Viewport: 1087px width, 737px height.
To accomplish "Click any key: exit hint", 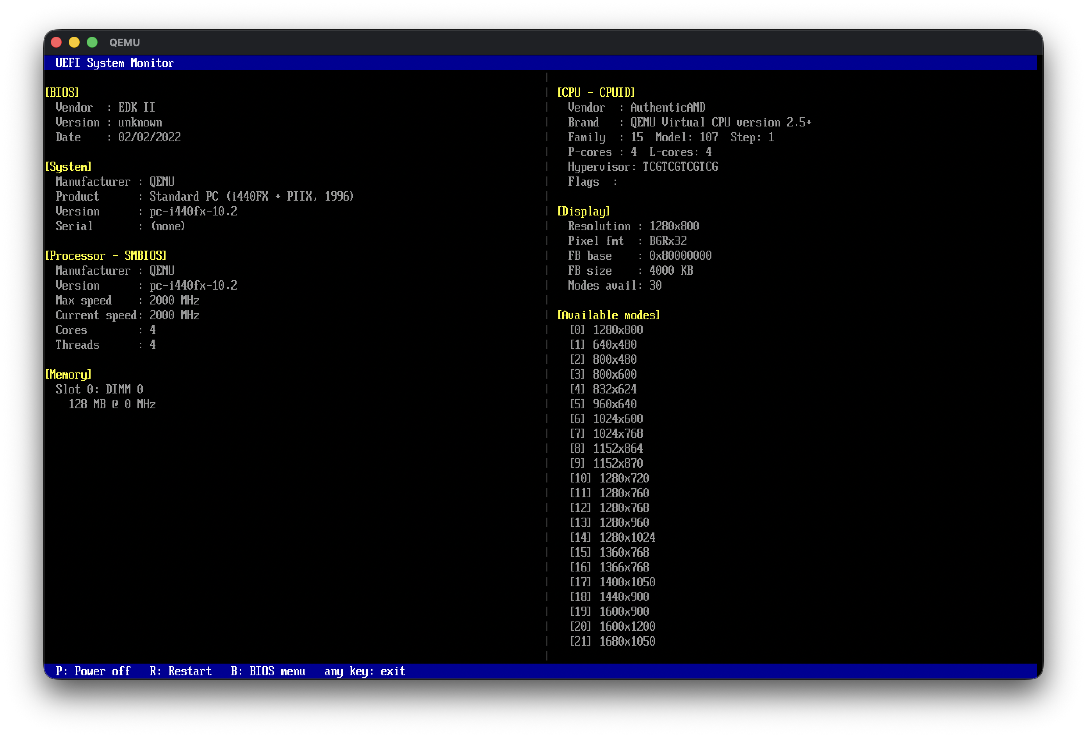I will (x=365, y=671).
